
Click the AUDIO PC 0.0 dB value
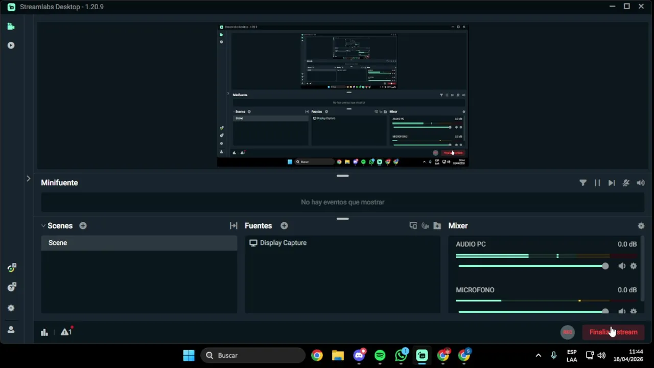(627, 244)
